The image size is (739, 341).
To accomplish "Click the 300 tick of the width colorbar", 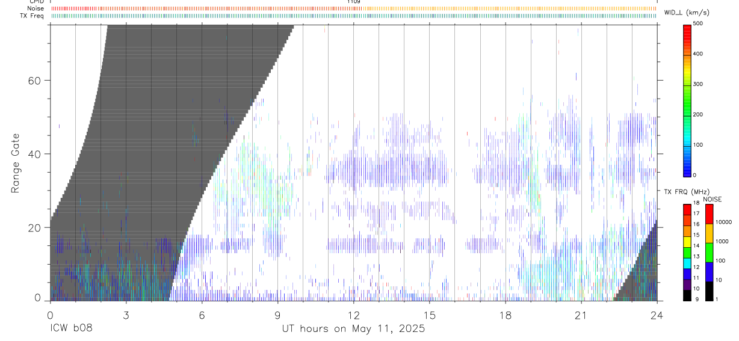I will [698, 84].
